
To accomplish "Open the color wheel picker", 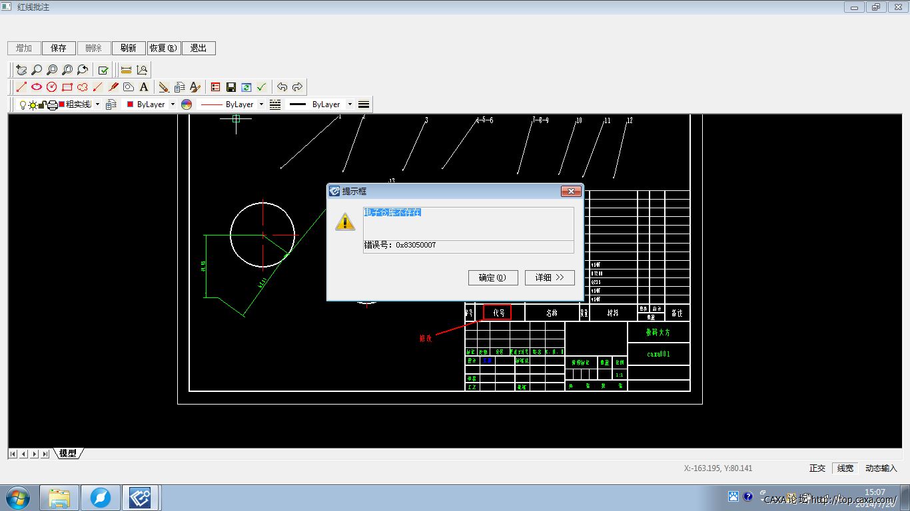I will (x=187, y=104).
